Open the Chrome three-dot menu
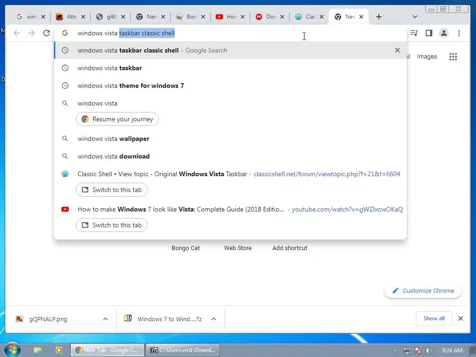The height and width of the screenshot is (357, 476). [x=459, y=33]
